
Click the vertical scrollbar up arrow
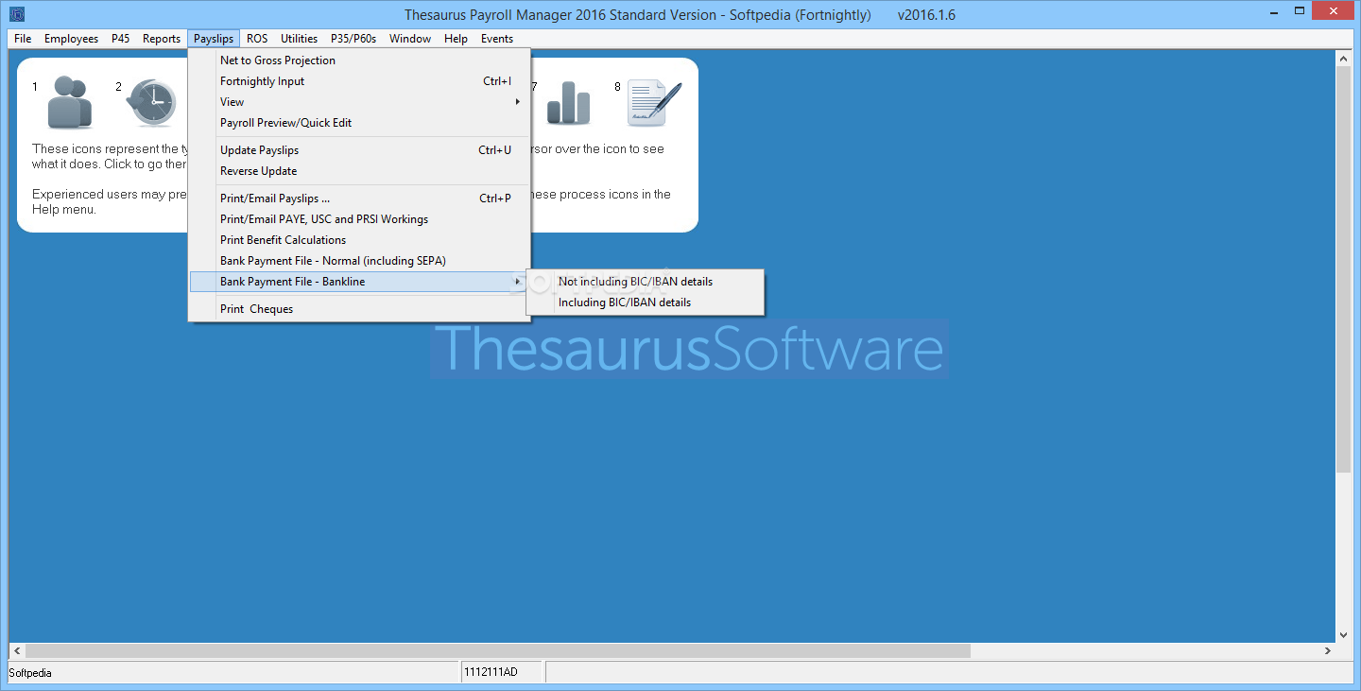click(1344, 59)
